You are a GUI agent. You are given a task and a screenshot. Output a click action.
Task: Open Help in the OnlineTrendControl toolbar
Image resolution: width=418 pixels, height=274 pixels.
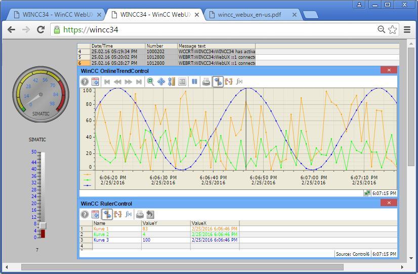click(x=85, y=82)
